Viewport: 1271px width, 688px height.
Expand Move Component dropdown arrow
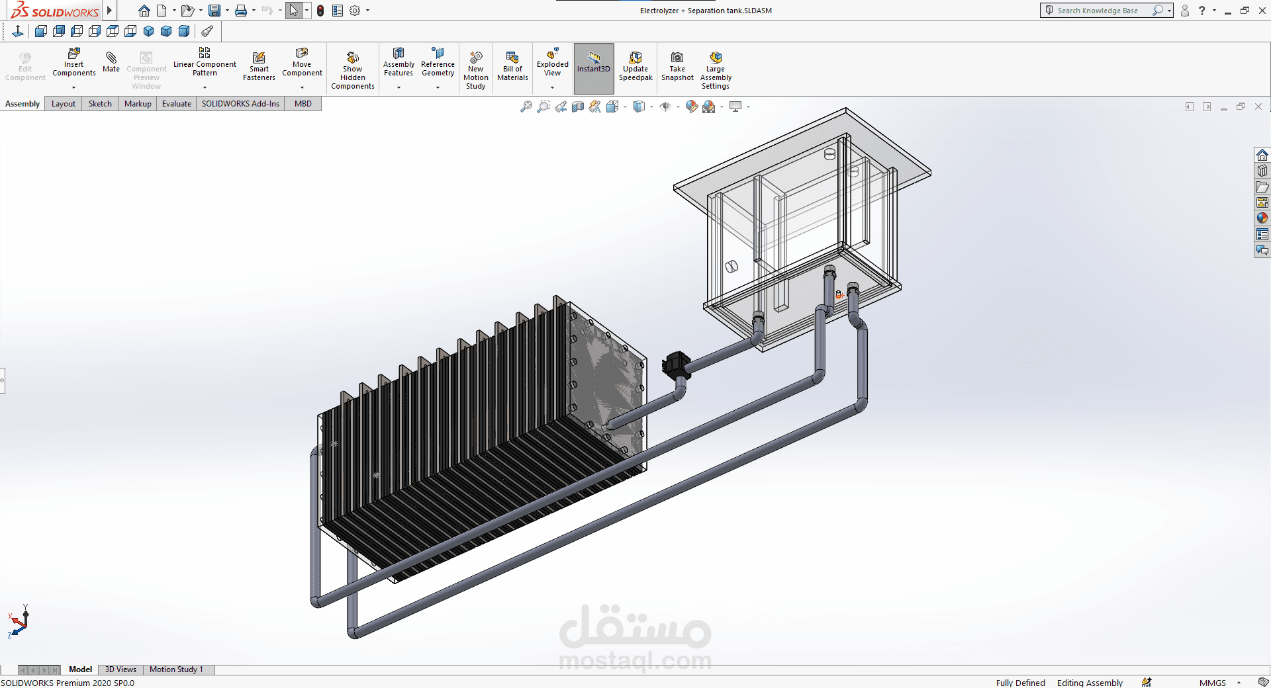tap(302, 87)
